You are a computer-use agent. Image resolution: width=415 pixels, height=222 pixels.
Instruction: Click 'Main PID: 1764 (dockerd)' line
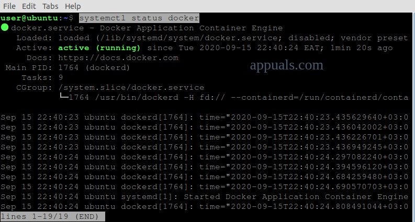click(x=68, y=68)
